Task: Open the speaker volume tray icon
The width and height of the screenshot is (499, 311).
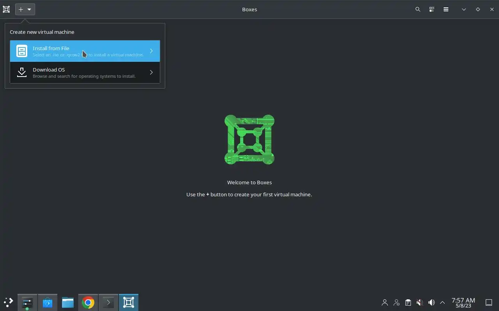Action: [432, 302]
